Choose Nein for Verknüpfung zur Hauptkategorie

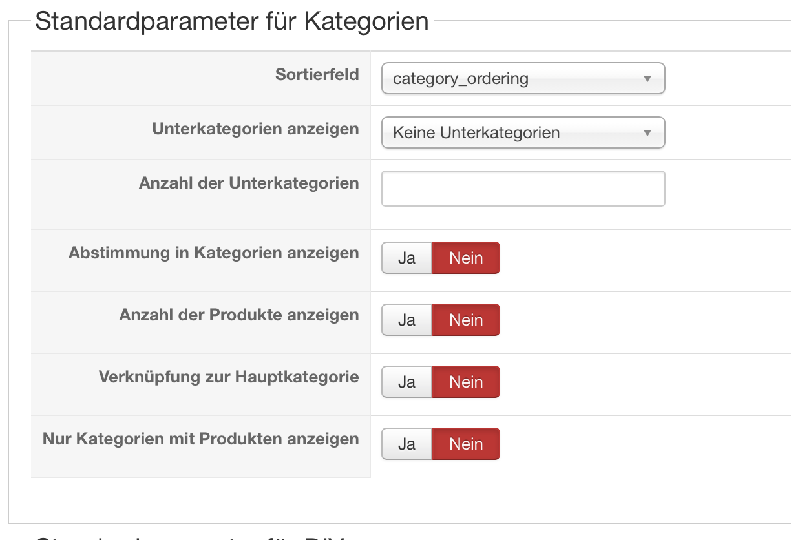point(466,382)
